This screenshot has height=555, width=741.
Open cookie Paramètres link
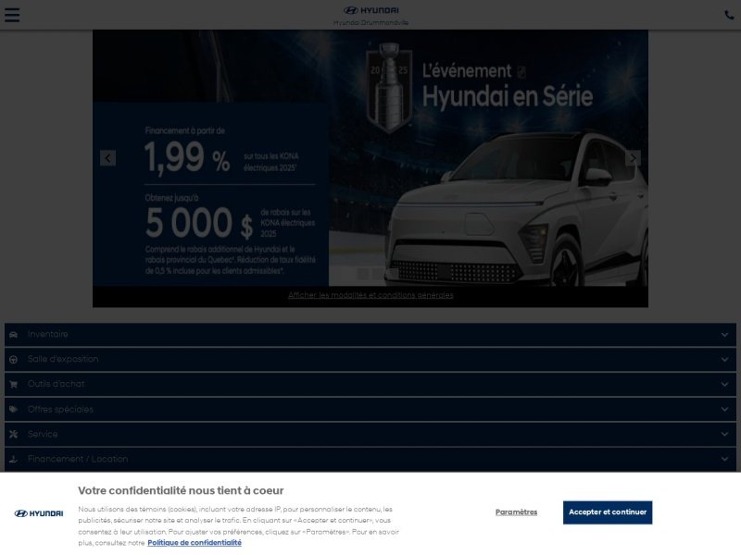tap(516, 512)
